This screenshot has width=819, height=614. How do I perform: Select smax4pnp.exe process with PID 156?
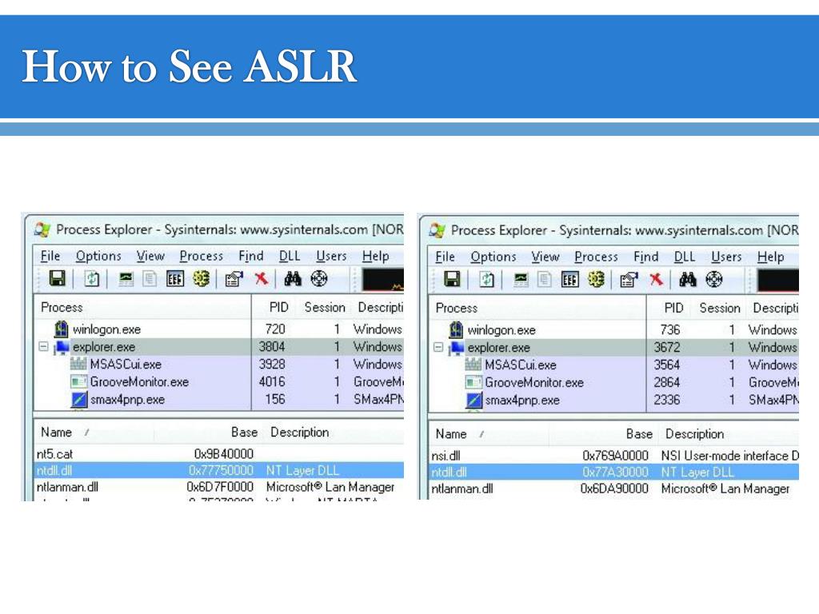coord(219,400)
